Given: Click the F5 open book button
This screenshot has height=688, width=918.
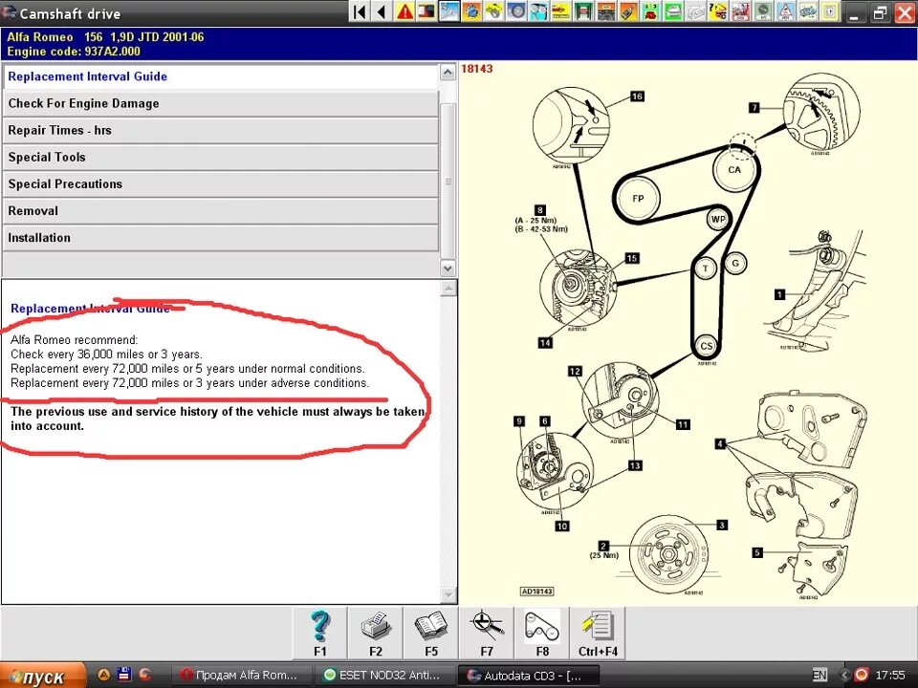Looking at the screenshot, I should point(431,633).
